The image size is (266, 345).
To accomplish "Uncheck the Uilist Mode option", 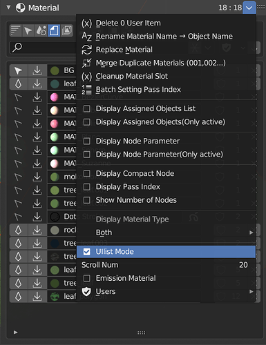I will tap(87, 252).
